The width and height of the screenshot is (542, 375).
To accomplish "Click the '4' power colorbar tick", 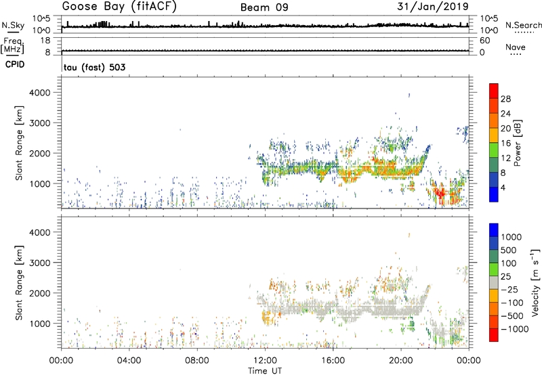I will [503, 187].
